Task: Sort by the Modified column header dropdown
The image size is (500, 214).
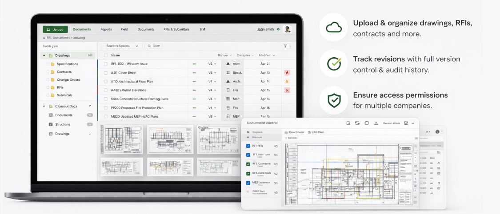Action: (267, 55)
